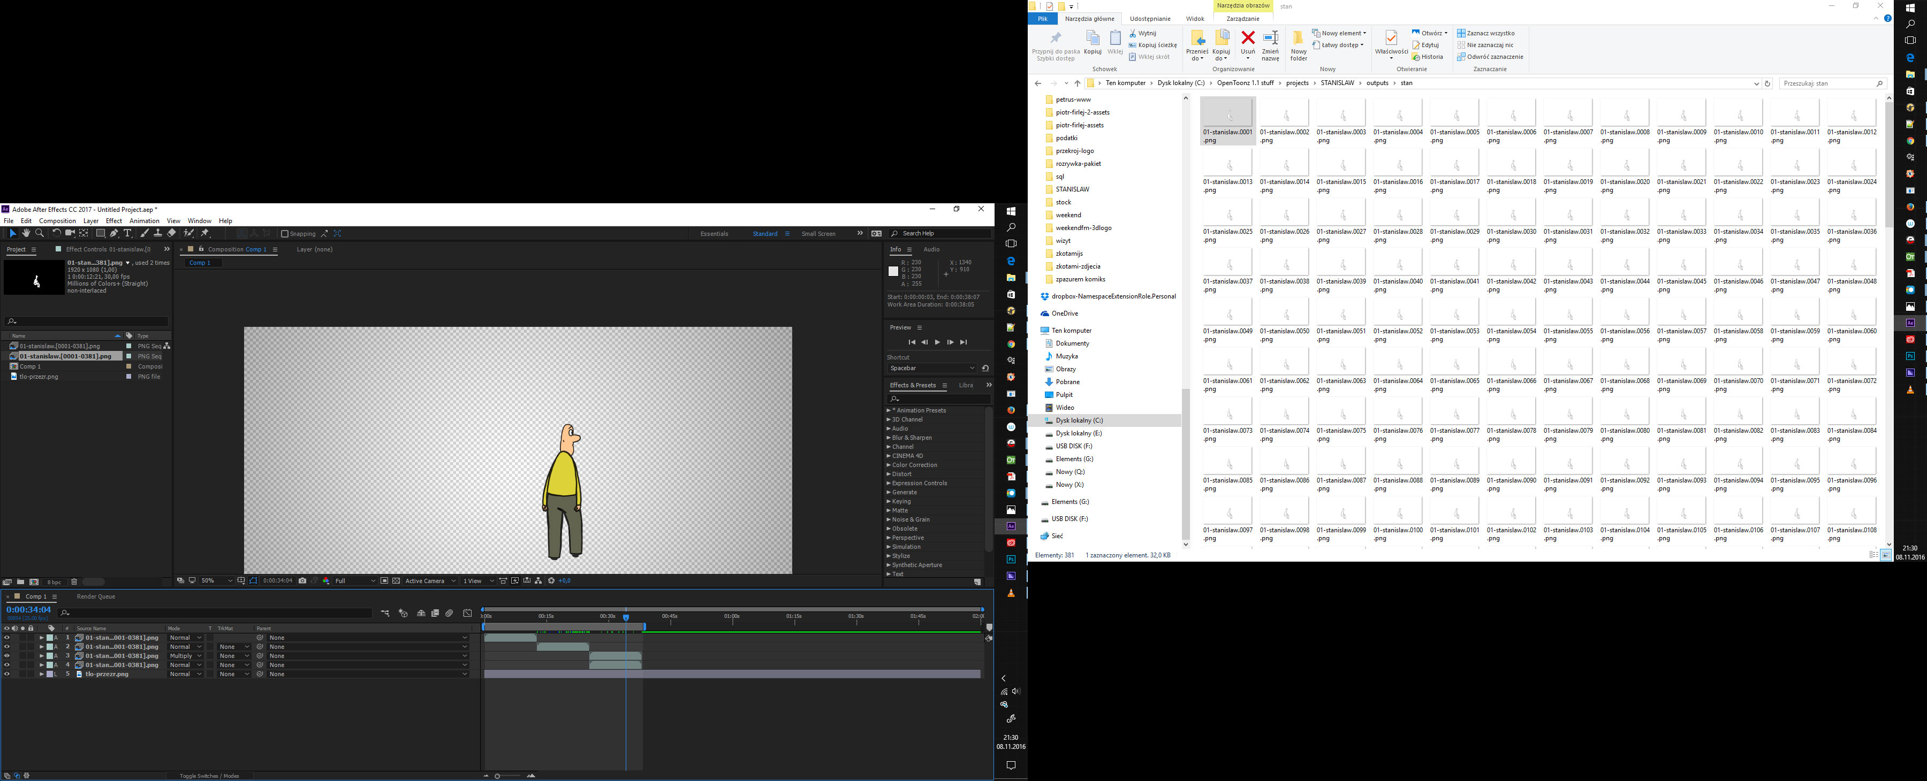Pick the Hand tool
This screenshot has height=781, width=1927.
pyautogui.click(x=26, y=233)
